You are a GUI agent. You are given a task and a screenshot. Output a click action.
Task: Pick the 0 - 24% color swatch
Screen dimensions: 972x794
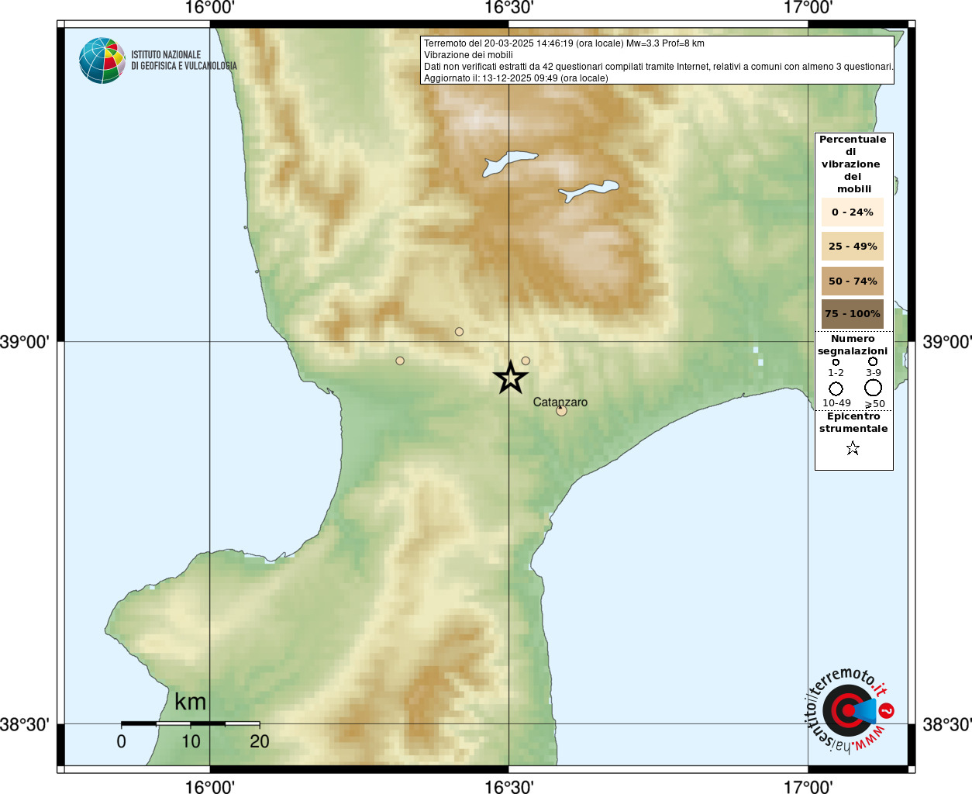[x=852, y=212]
